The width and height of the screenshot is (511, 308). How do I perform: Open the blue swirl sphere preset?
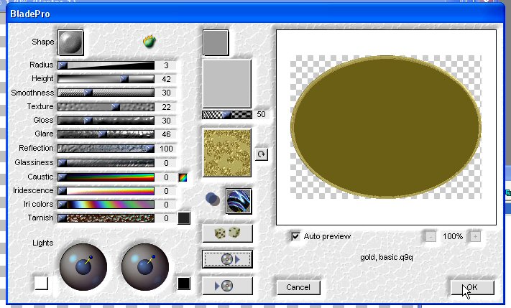tap(239, 201)
